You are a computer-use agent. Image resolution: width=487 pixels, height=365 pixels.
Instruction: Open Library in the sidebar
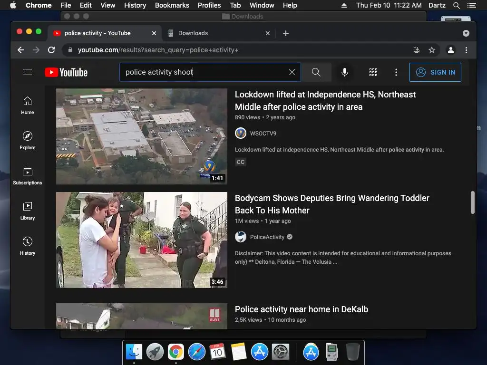pos(28,211)
